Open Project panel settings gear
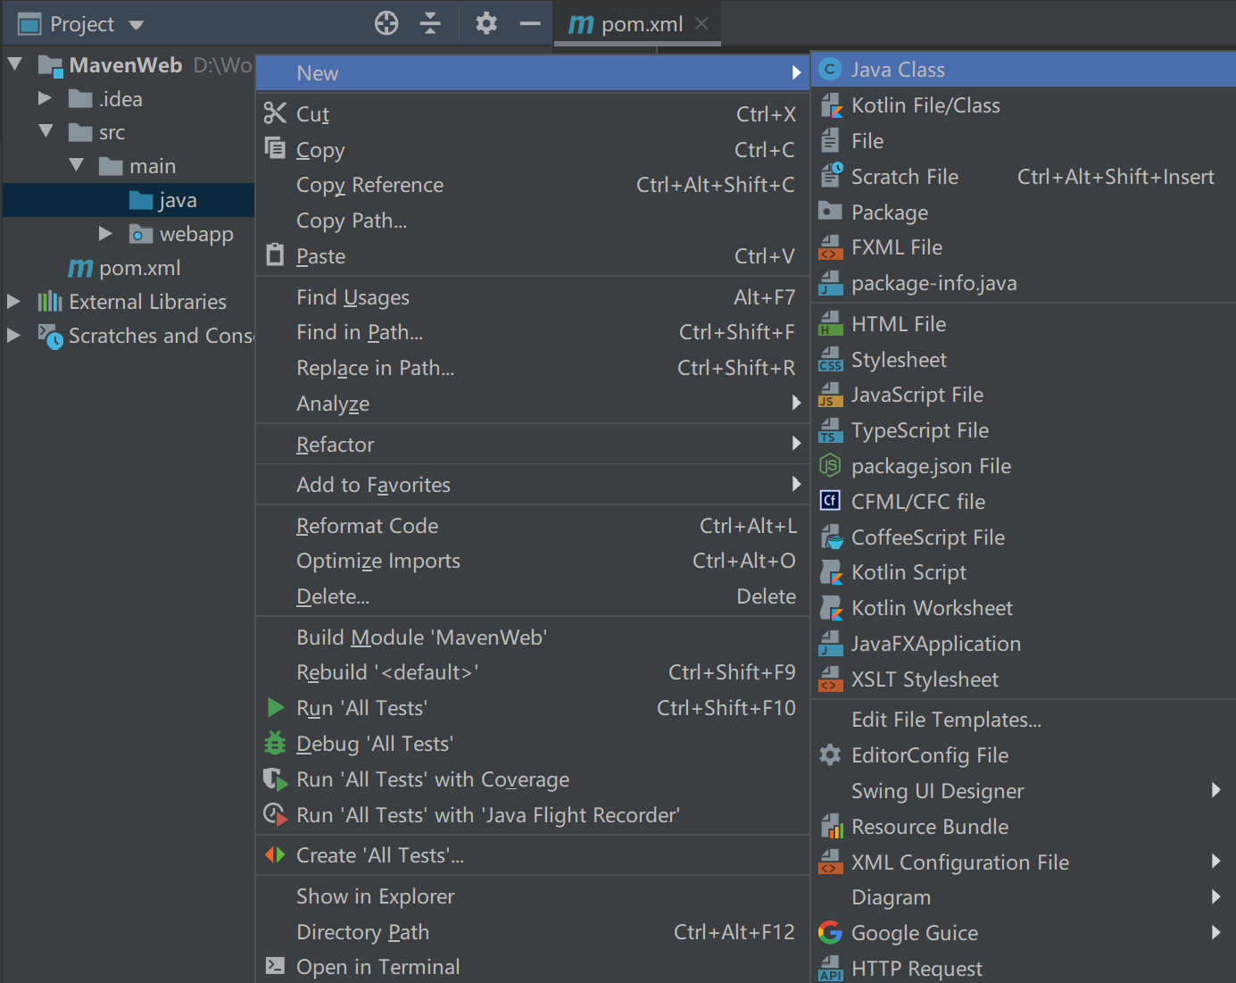Screen dimensions: 1236x983 click(x=486, y=23)
